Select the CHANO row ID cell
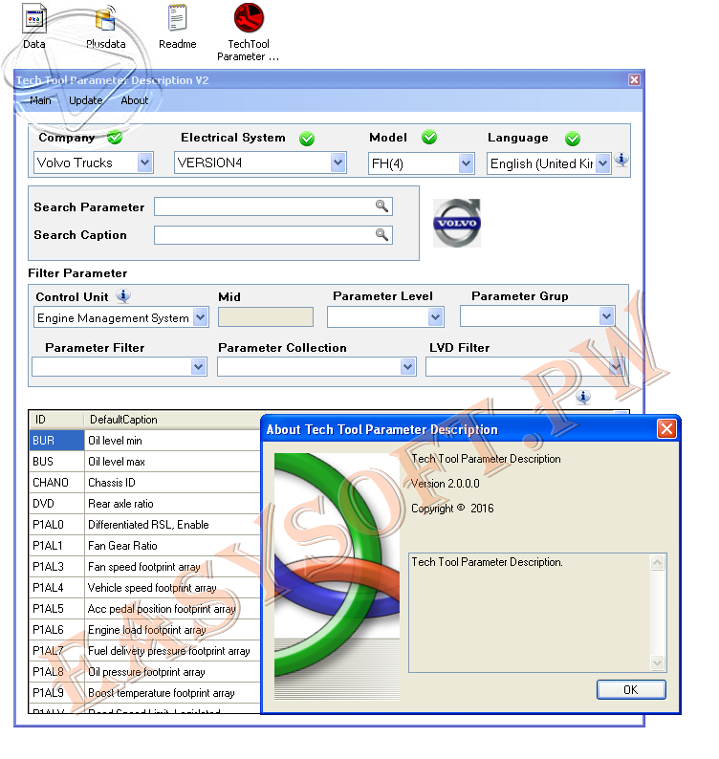 [x=56, y=483]
